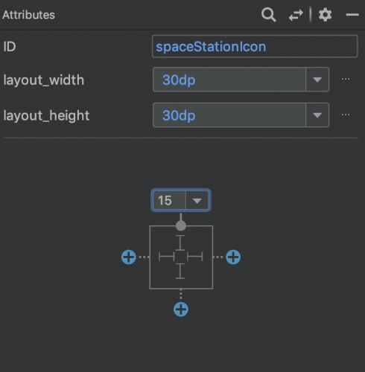Open the top margin 15 dropdown arrow
This screenshot has width=365, height=372.
(197, 200)
